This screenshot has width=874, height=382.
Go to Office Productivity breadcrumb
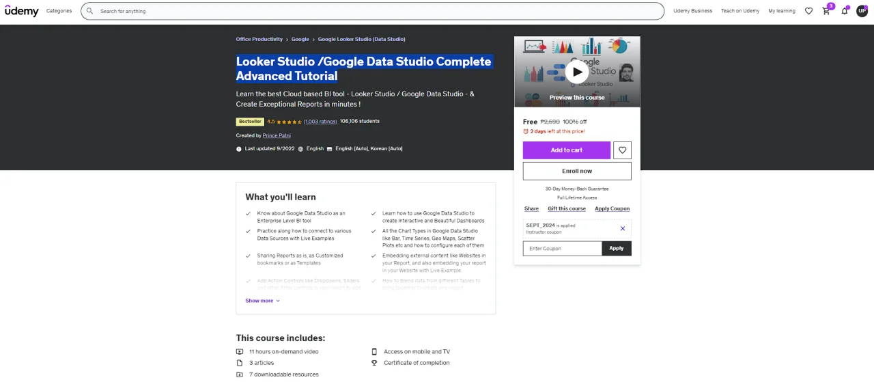click(x=259, y=39)
